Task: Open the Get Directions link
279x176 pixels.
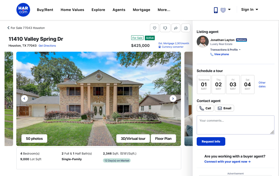Action: click(47, 46)
